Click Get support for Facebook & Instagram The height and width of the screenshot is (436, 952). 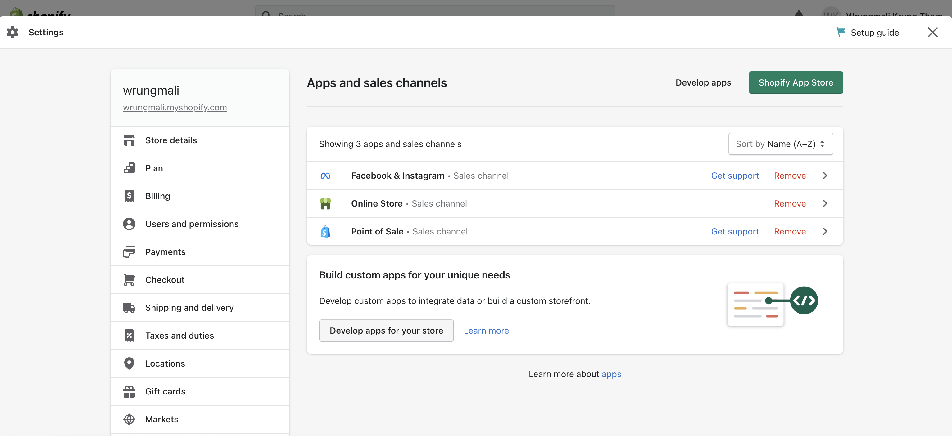(735, 176)
